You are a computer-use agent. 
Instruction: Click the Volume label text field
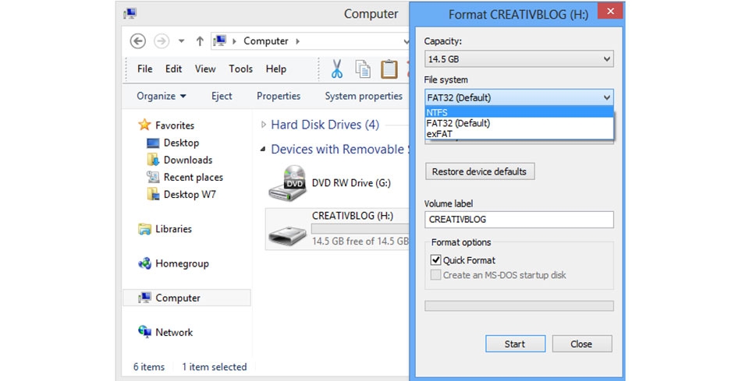(x=519, y=220)
